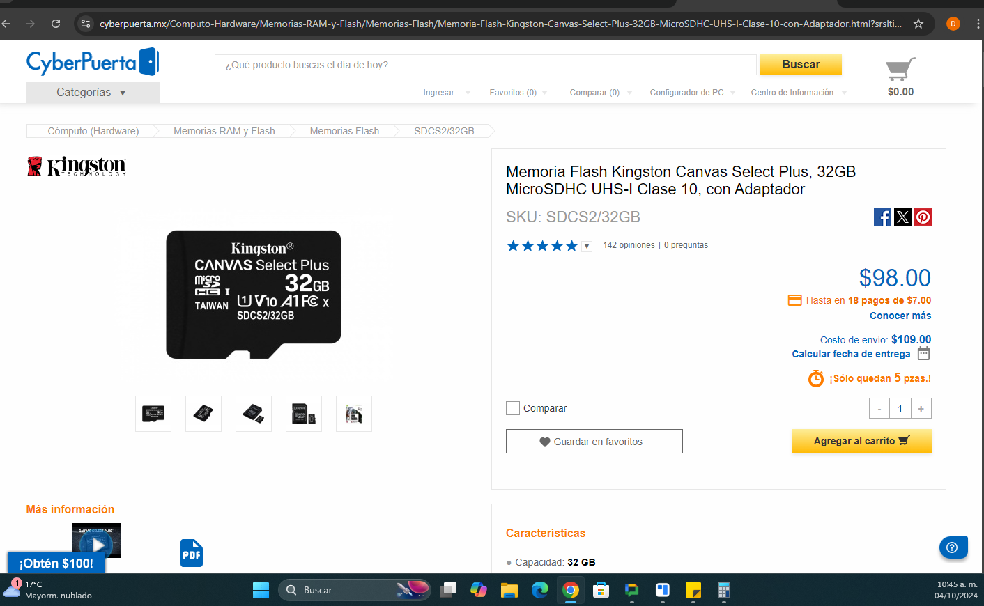Open File Explorer from taskbar

[x=509, y=590]
